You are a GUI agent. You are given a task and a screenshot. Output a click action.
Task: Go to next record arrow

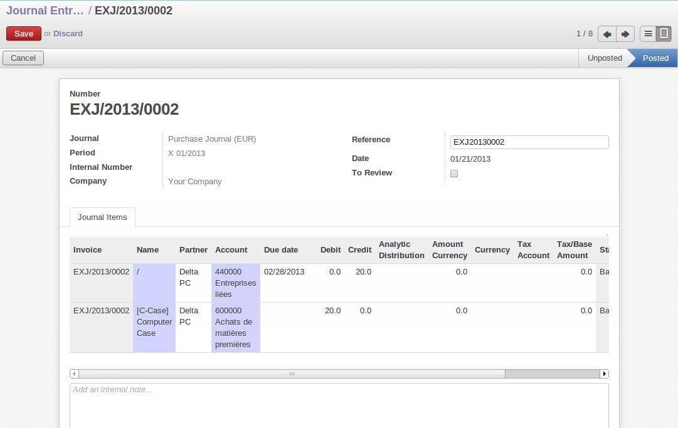point(625,34)
